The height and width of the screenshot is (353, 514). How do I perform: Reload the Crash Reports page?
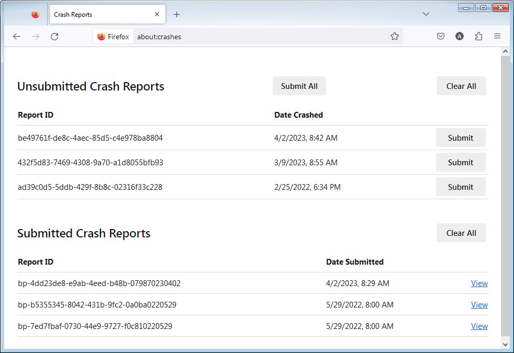(54, 37)
